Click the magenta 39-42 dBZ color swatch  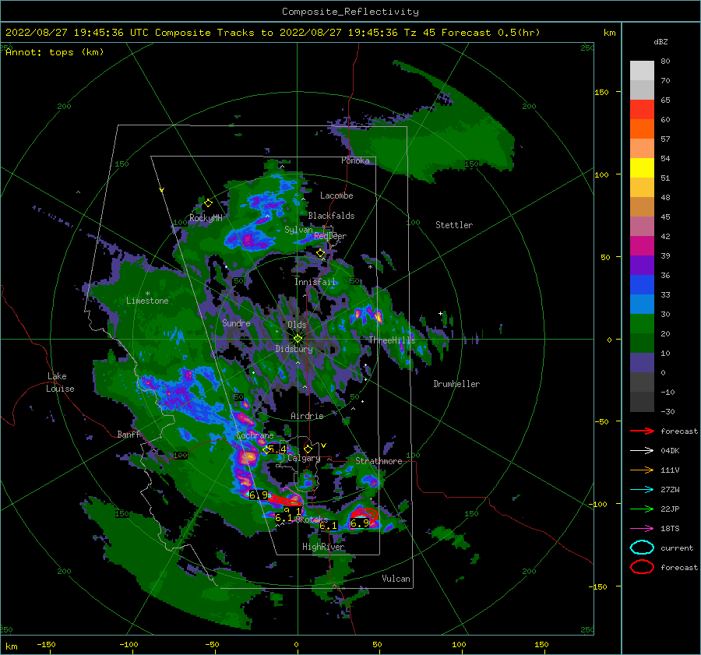tap(642, 246)
